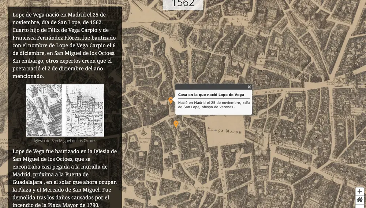The height and width of the screenshot is (208, 366).
Task: Open the Iglesia de San Miguel de los Octoes image
Action: [x=65, y=110]
